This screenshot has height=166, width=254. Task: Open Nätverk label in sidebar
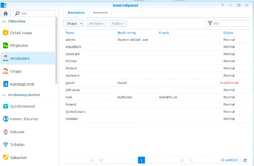pos(17,132)
